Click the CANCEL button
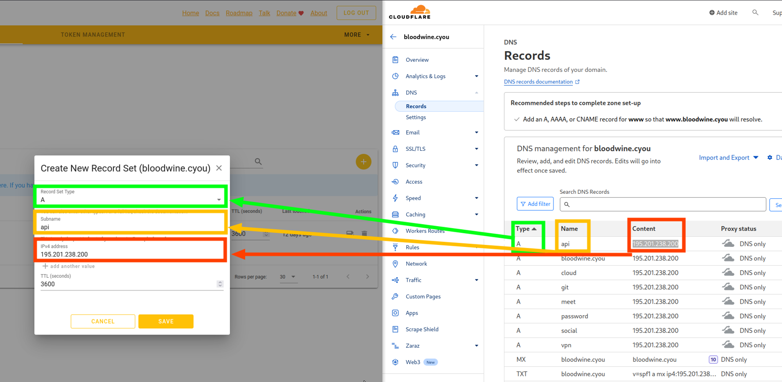This screenshot has height=382, width=782. pos(103,321)
